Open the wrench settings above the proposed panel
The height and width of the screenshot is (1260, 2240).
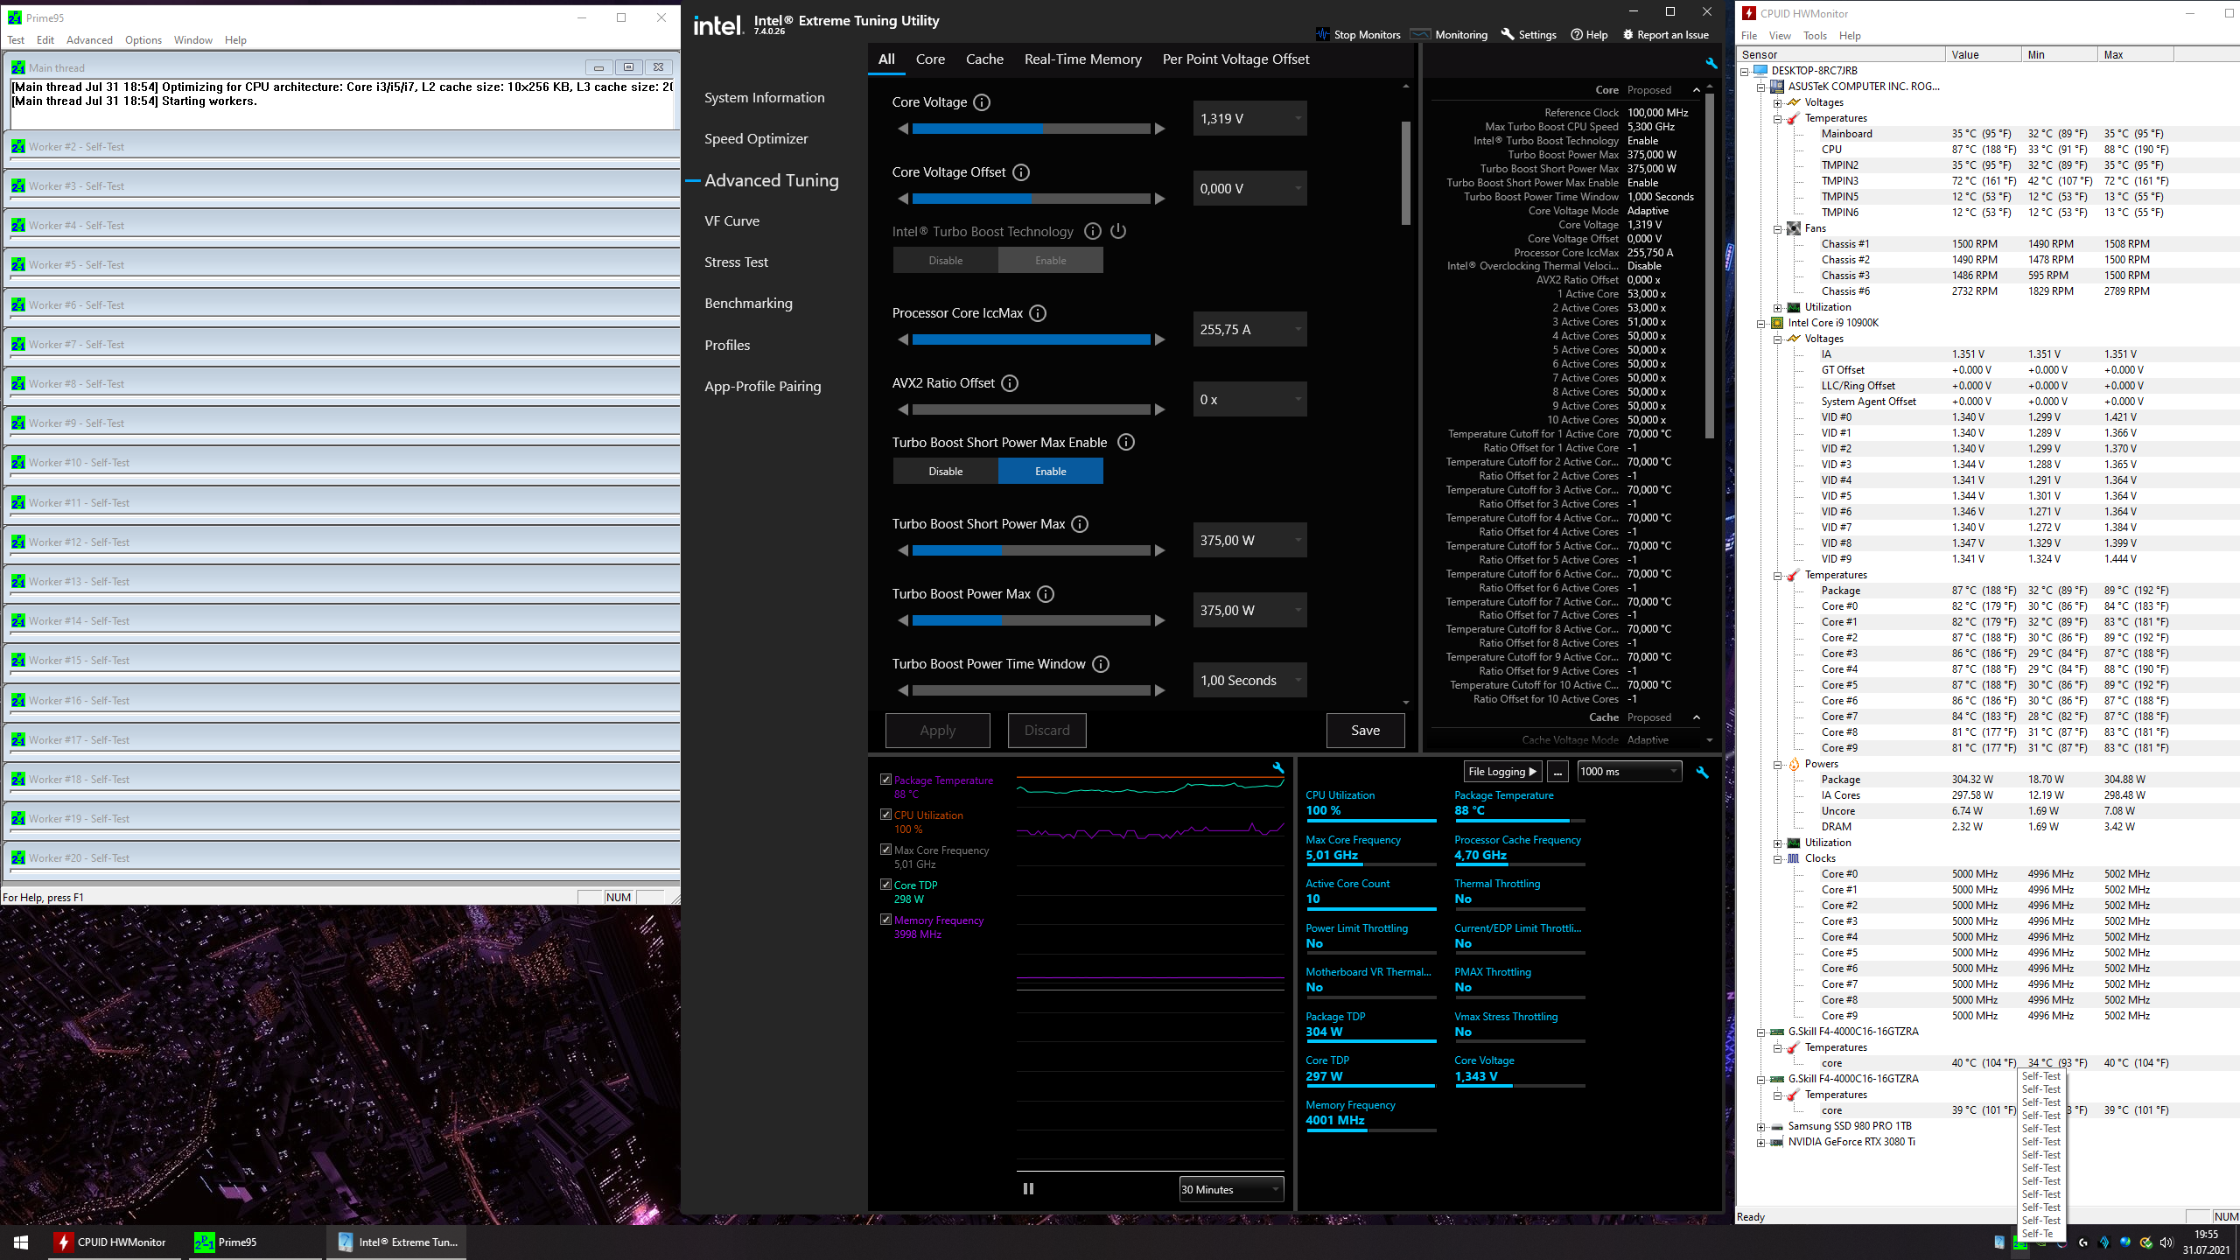(x=1711, y=63)
